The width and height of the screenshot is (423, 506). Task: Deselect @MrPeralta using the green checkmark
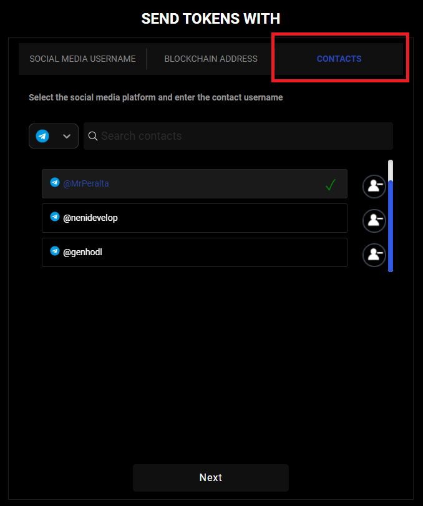[x=331, y=185]
